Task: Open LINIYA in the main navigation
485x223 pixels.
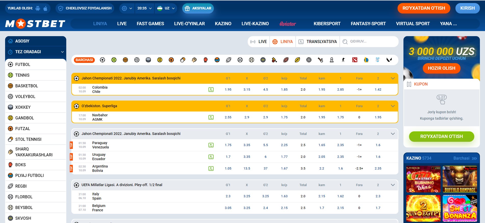Action: coord(100,24)
